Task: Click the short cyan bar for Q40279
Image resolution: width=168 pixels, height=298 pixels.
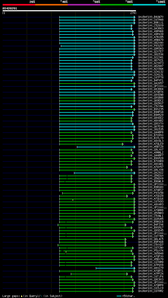Action: click(115, 268)
